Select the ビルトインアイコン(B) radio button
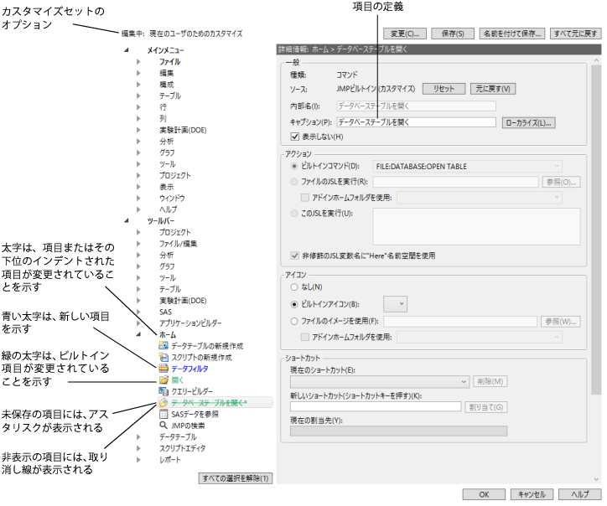This screenshot has height=506, width=607. [x=294, y=304]
